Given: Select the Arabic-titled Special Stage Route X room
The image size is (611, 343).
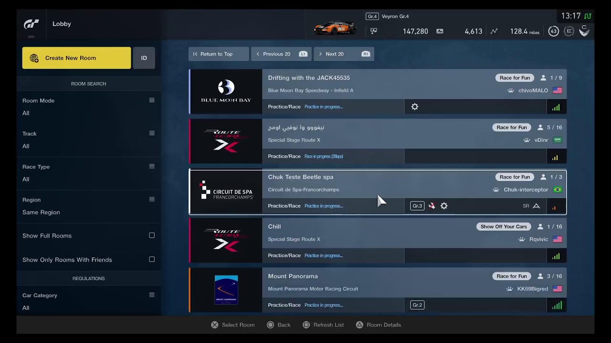Looking at the screenshot, I should coord(378,141).
